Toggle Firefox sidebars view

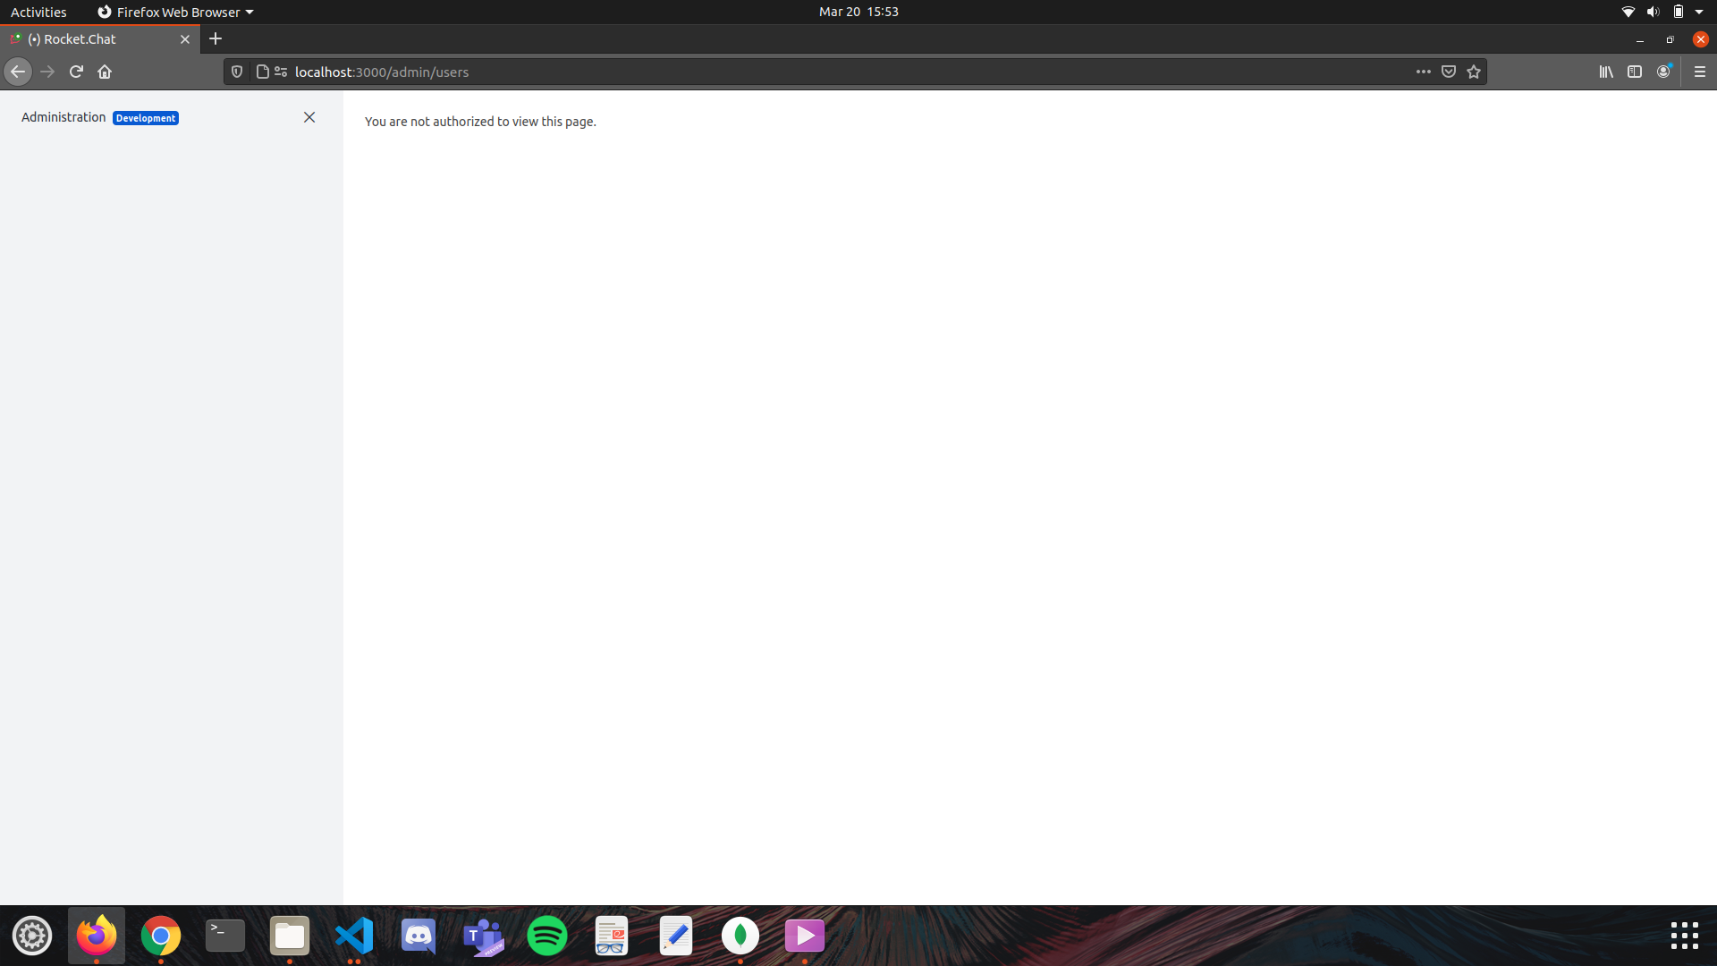pyautogui.click(x=1635, y=72)
